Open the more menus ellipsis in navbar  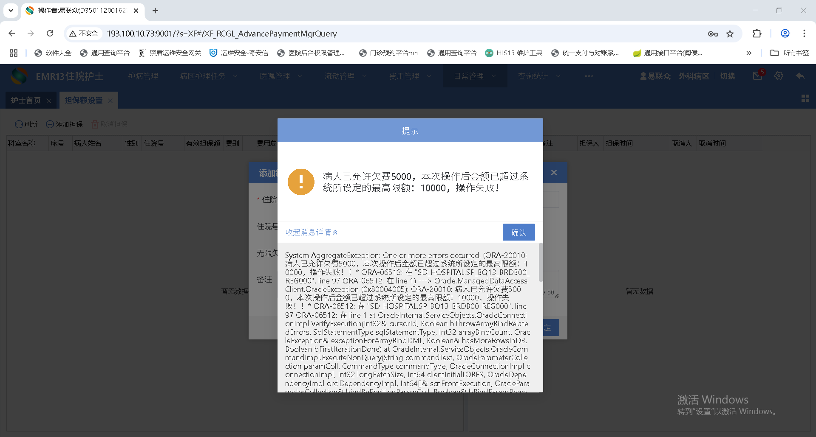589,76
